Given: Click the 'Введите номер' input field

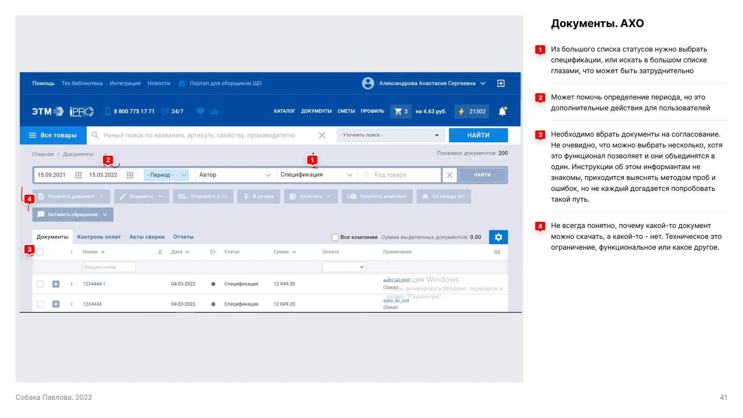Looking at the screenshot, I should coord(109,267).
